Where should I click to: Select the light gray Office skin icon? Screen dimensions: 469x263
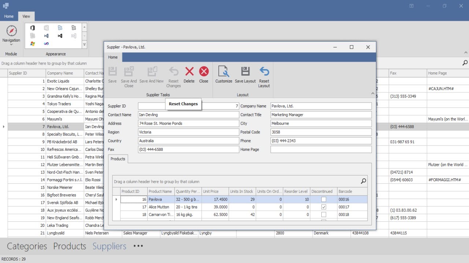point(46,28)
